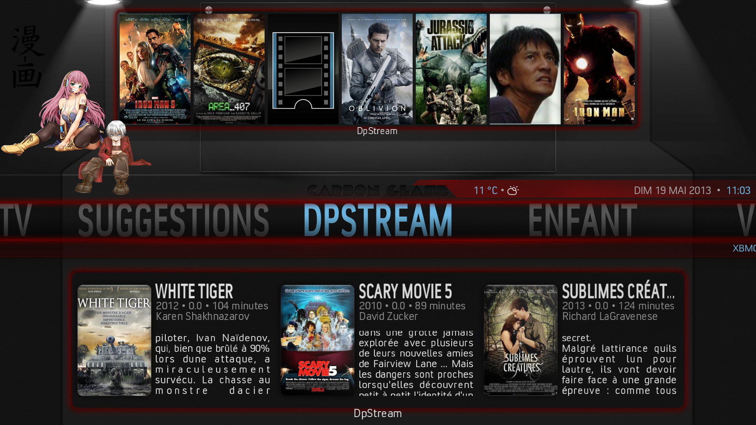Image resolution: width=756 pixels, height=425 pixels.
Task: Open the Oblivion movie poster
Action: coord(377,69)
